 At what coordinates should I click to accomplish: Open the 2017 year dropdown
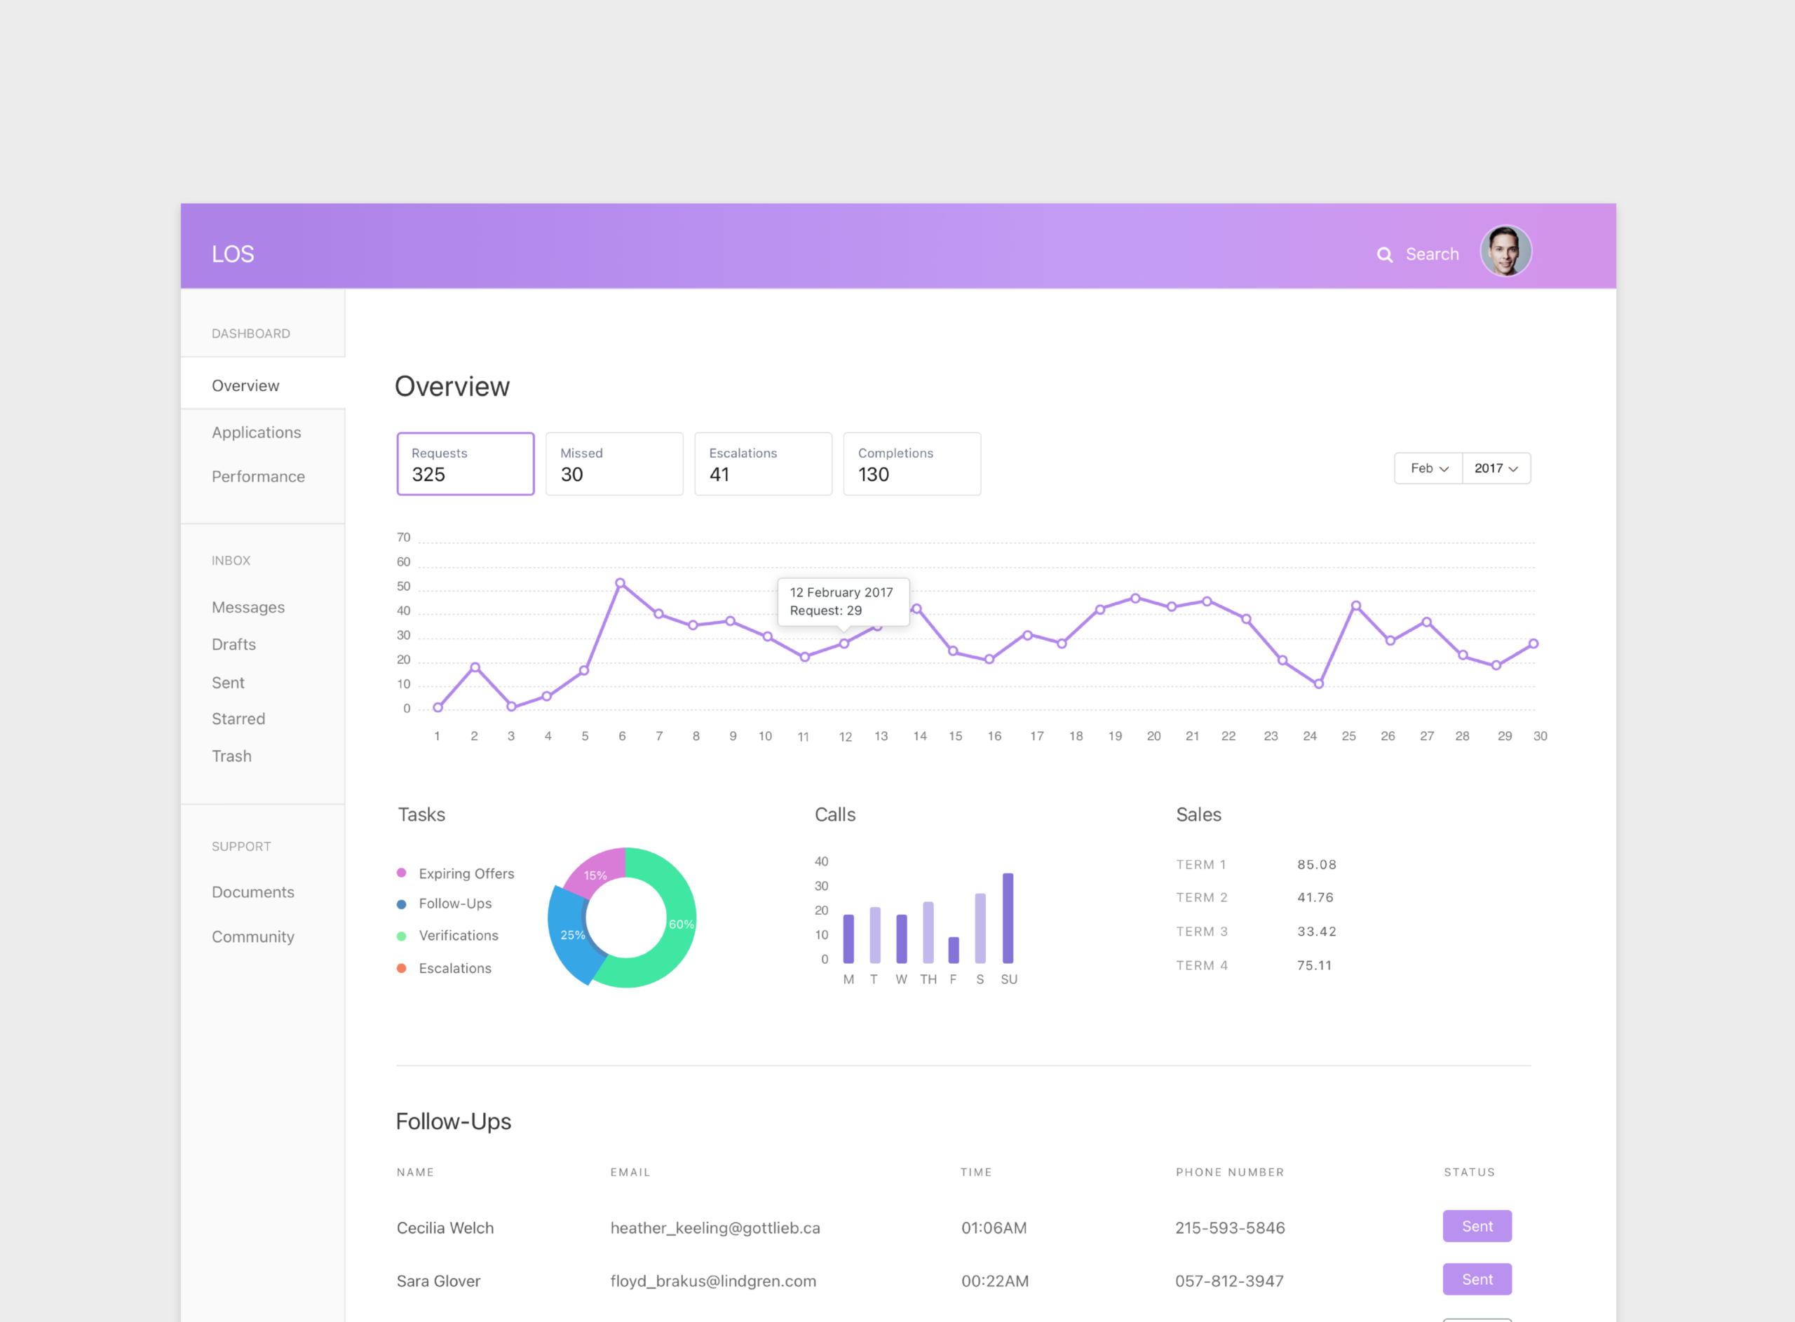pyautogui.click(x=1496, y=468)
